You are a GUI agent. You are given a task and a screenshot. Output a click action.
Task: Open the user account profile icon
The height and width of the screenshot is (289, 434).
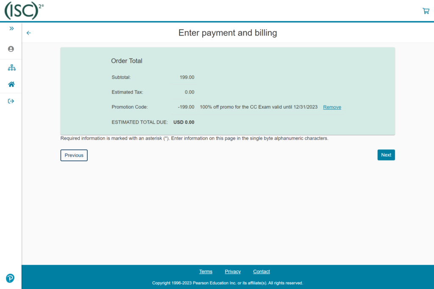[11, 49]
